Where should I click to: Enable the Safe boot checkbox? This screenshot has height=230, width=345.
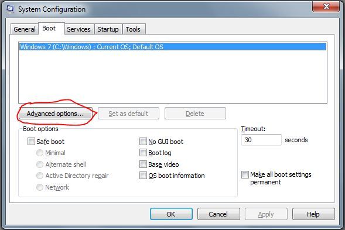click(31, 142)
